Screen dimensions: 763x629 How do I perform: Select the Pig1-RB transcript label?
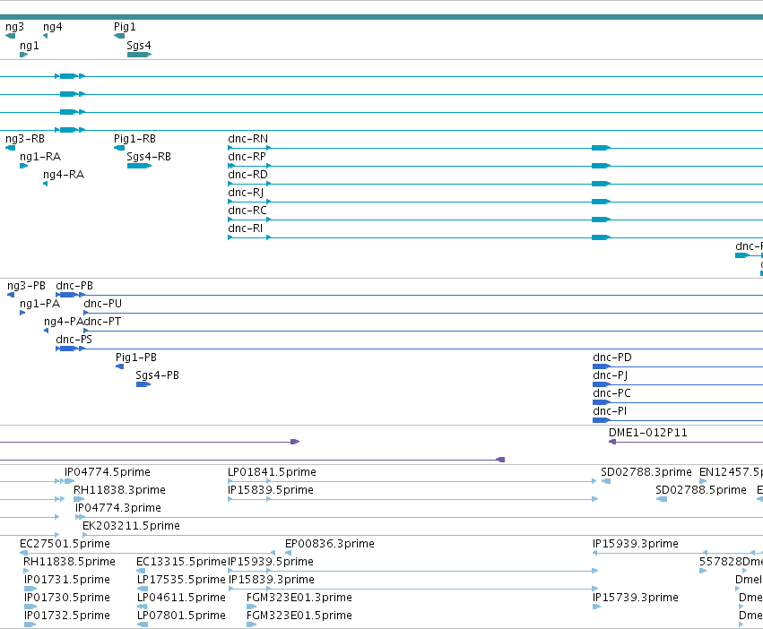coord(134,139)
